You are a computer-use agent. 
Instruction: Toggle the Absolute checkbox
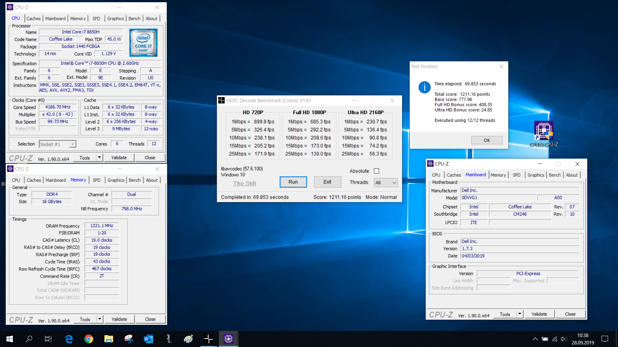click(x=376, y=171)
